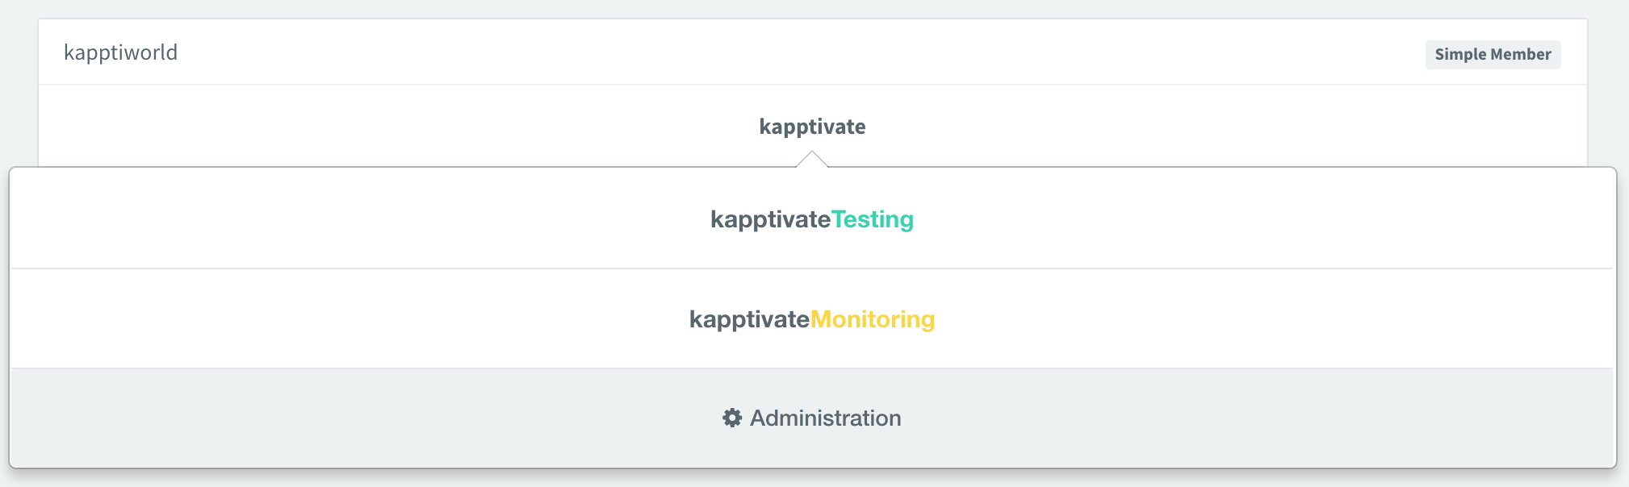Click empty space in the kapptivateMonitoring row

323,319
